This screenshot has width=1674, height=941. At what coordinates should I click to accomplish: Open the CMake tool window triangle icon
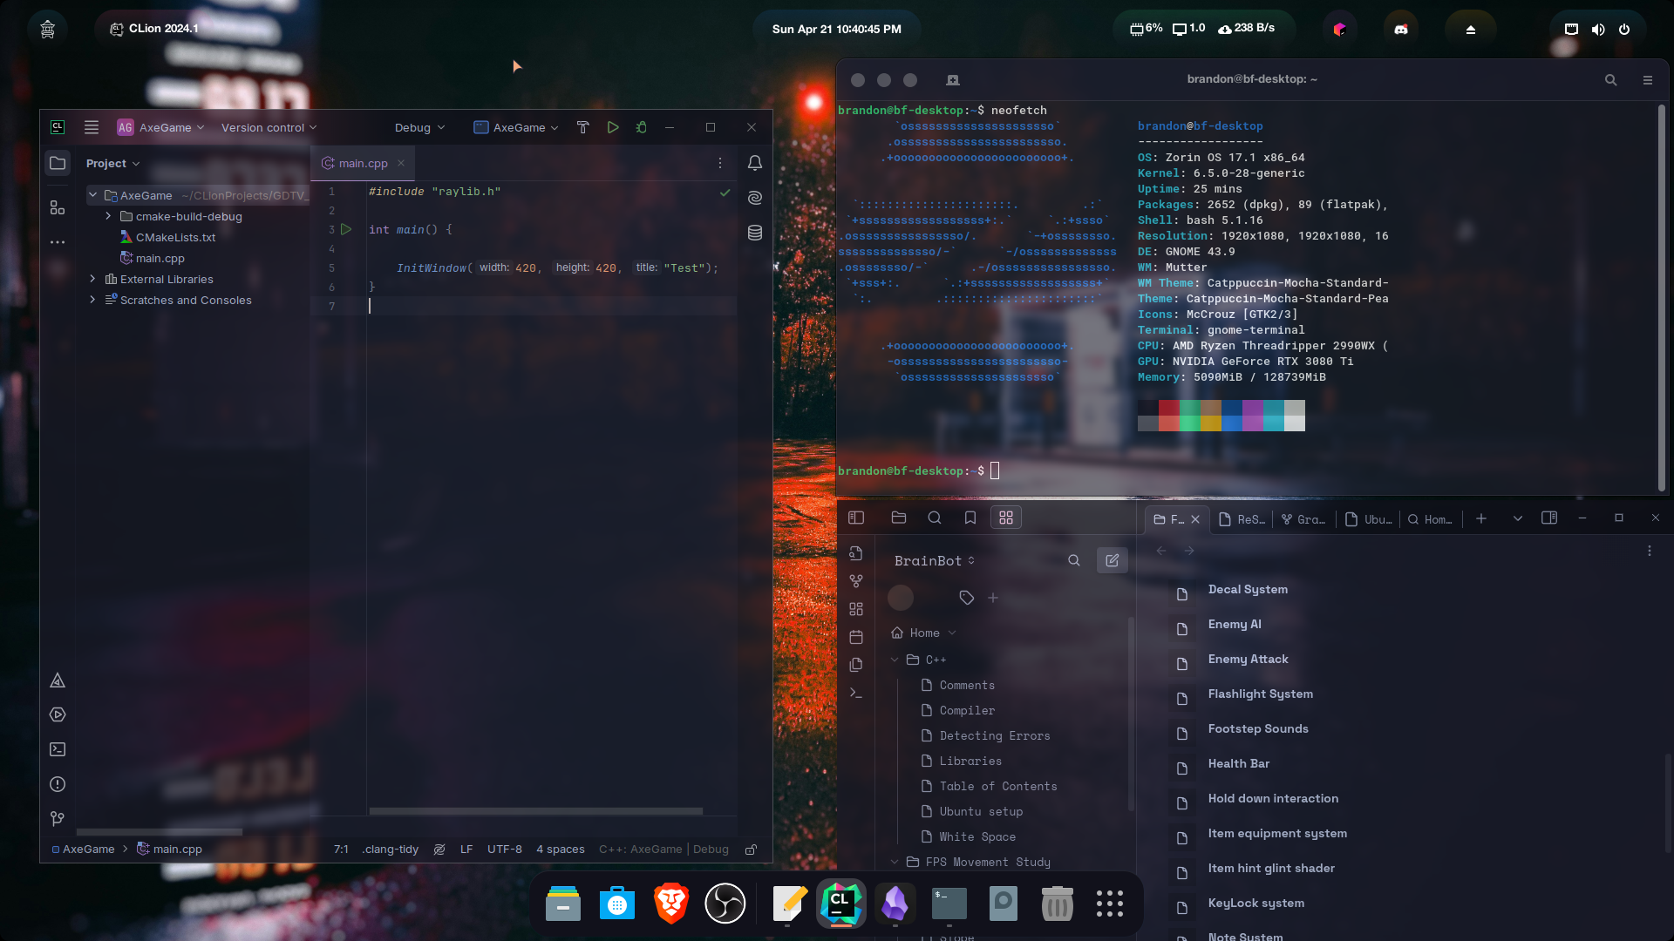click(58, 680)
